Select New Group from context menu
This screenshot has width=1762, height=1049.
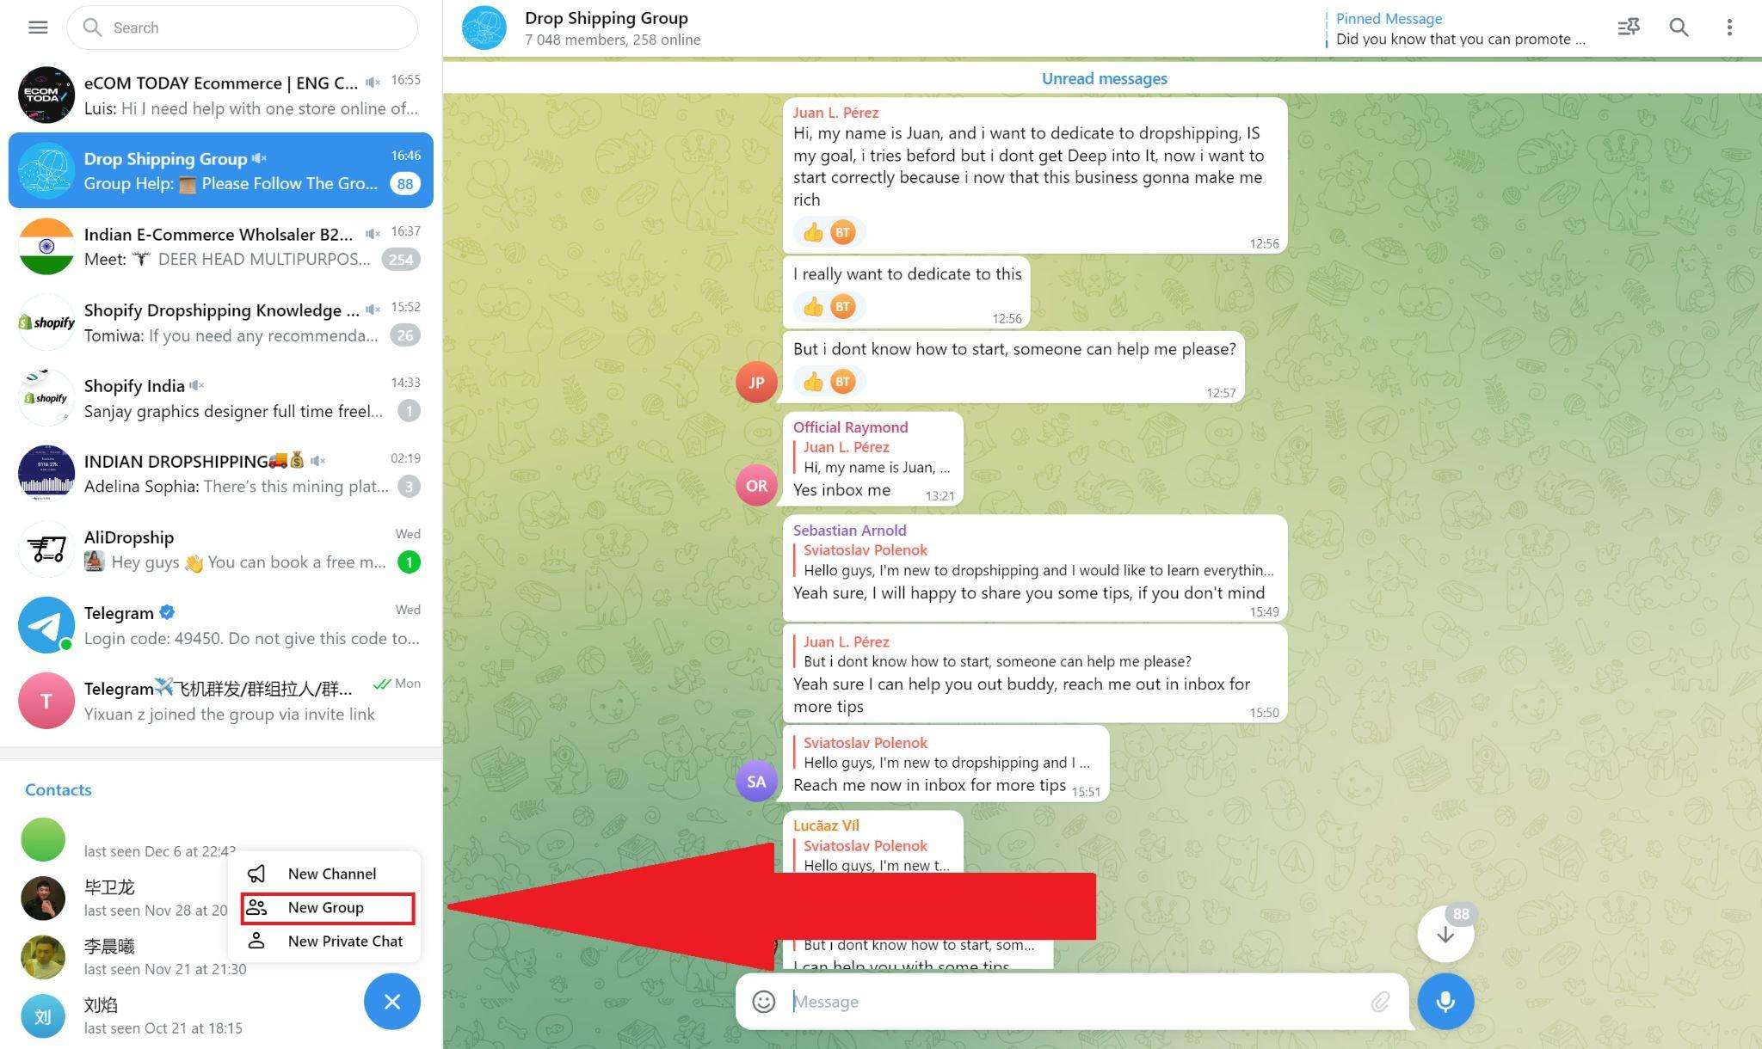325,906
